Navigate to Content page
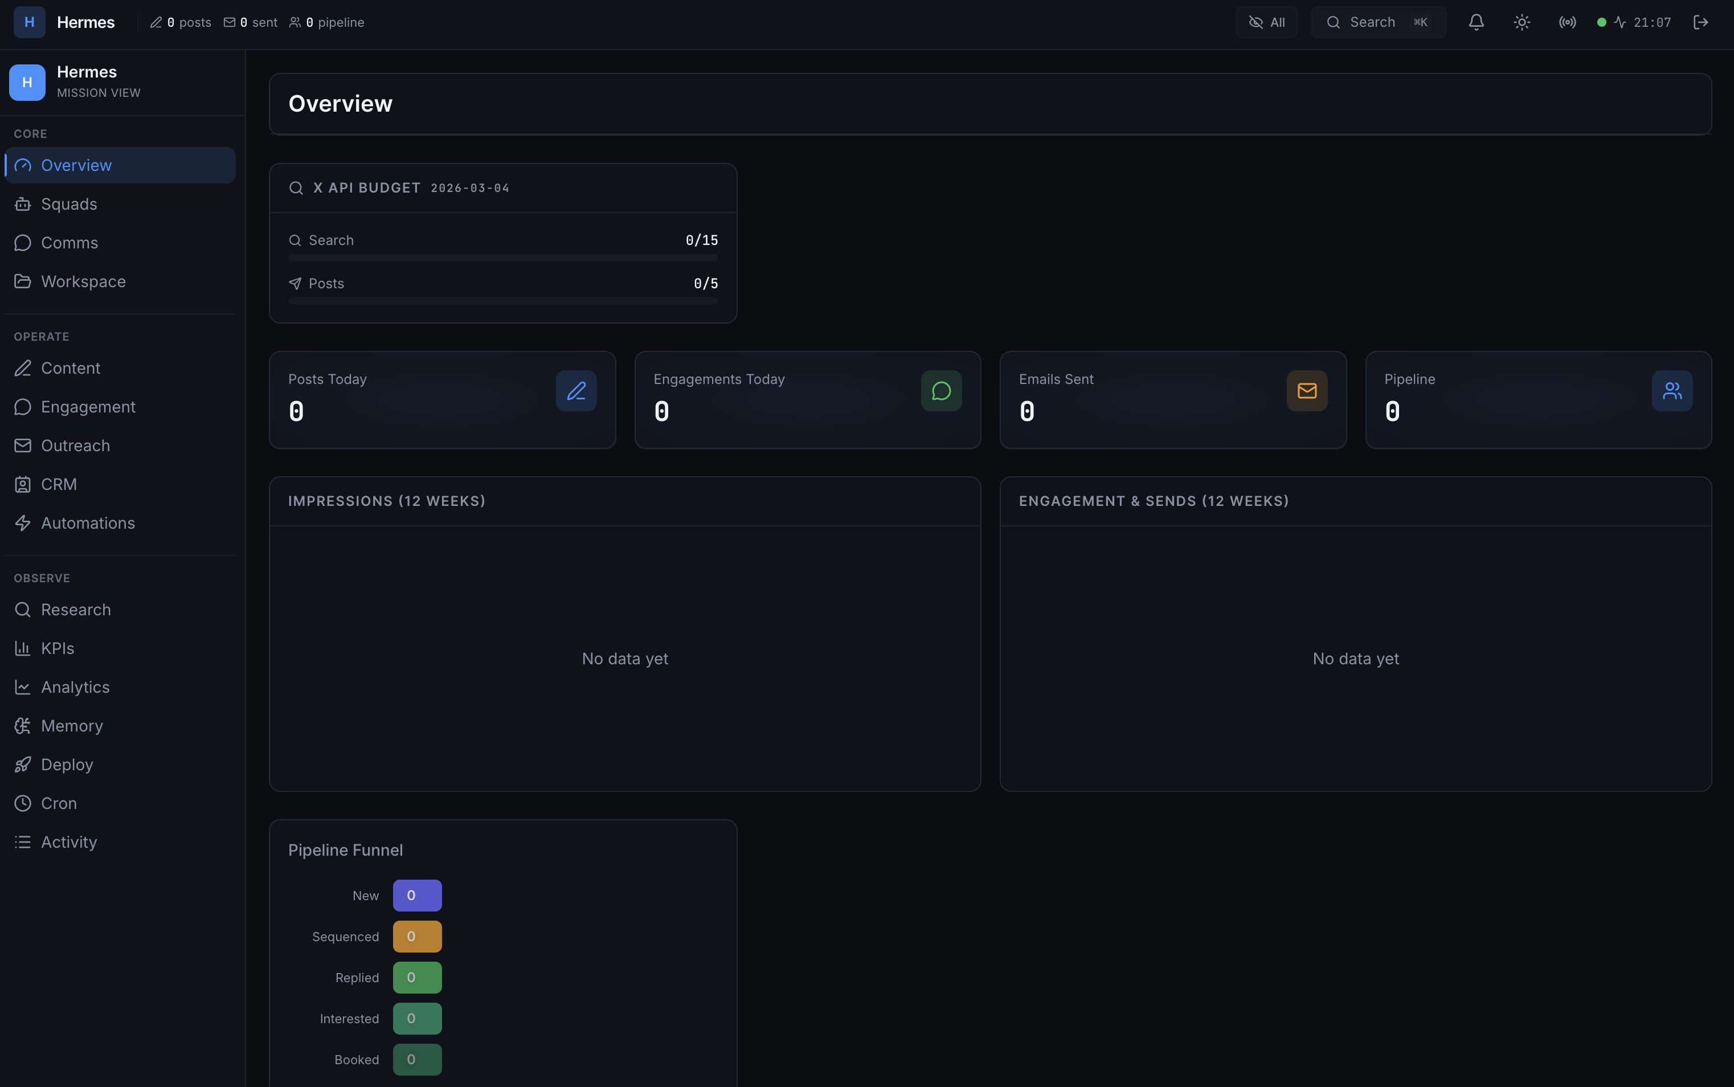1734x1087 pixels. pos(120,368)
